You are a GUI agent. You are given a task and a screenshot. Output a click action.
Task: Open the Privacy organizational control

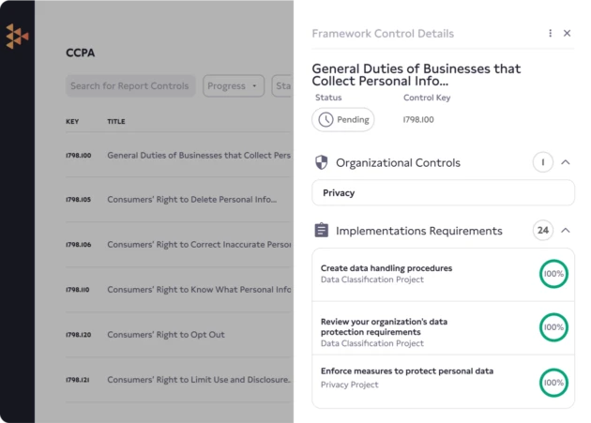(443, 192)
